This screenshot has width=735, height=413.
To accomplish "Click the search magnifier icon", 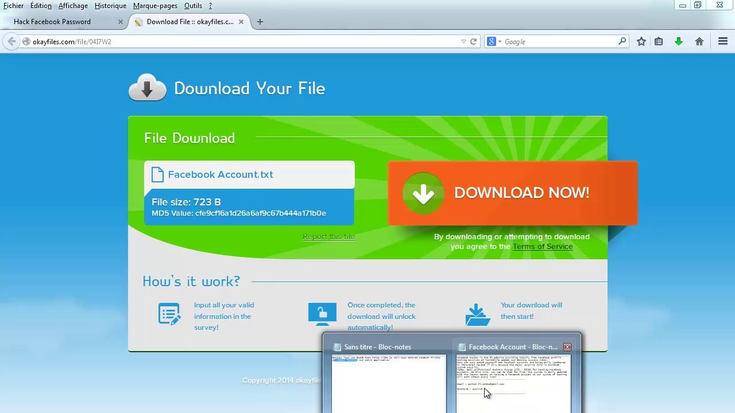I will [x=622, y=41].
